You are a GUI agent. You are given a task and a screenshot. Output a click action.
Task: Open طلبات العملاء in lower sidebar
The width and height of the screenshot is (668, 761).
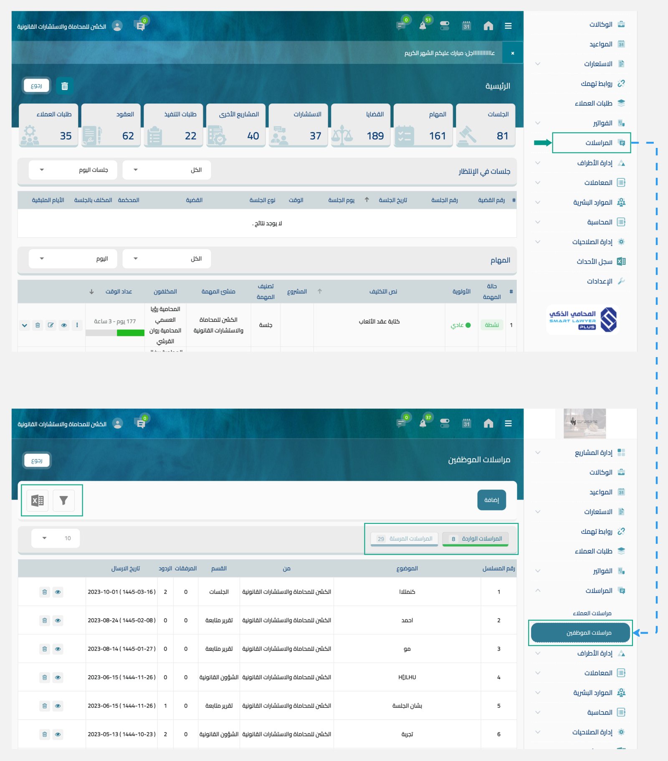[600, 551]
